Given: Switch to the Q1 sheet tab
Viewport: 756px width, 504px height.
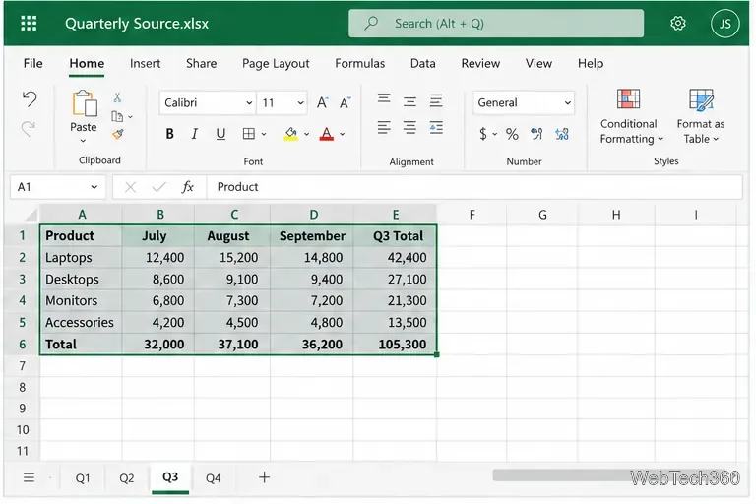Looking at the screenshot, I should click(x=83, y=478).
